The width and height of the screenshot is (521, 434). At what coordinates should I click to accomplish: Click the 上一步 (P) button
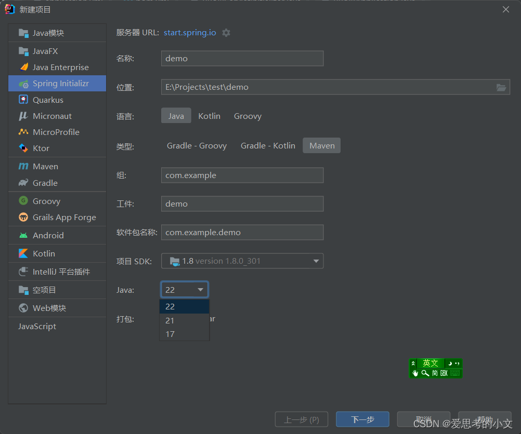(x=302, y=419)
